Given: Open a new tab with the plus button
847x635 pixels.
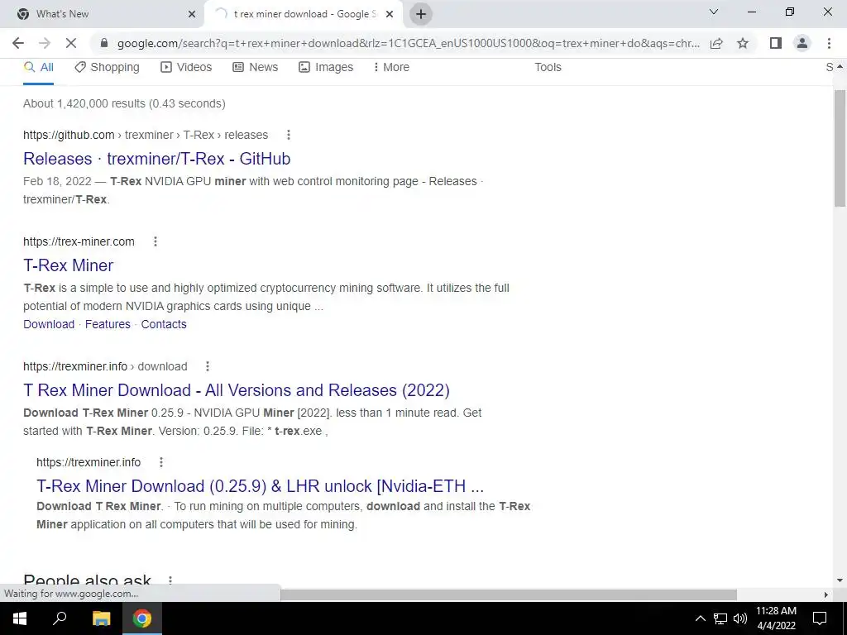Looking at the screenshot, I should 421,14.
